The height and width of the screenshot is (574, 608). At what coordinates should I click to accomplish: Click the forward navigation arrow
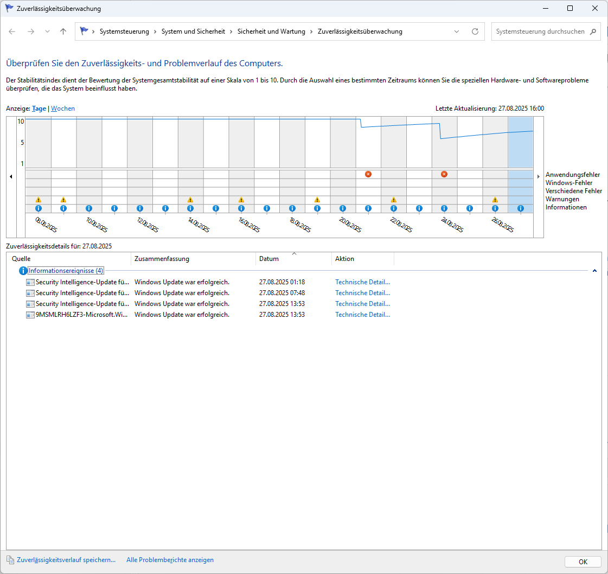point(31,31)
